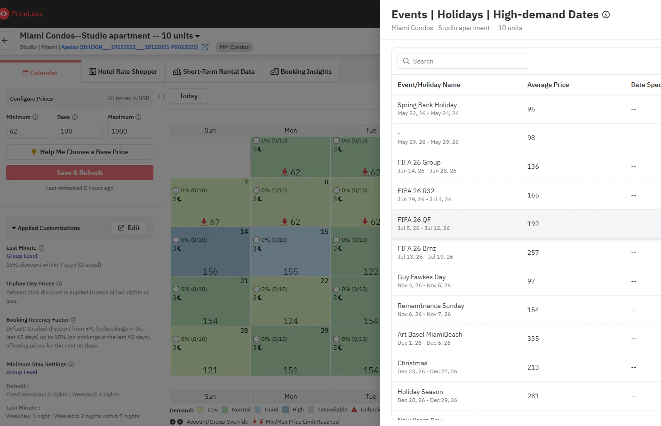Screen dimensions: 661x426
Task: Select the Spring Bank Holiday row
Action: pyautogui.click(x=526, y=109)
